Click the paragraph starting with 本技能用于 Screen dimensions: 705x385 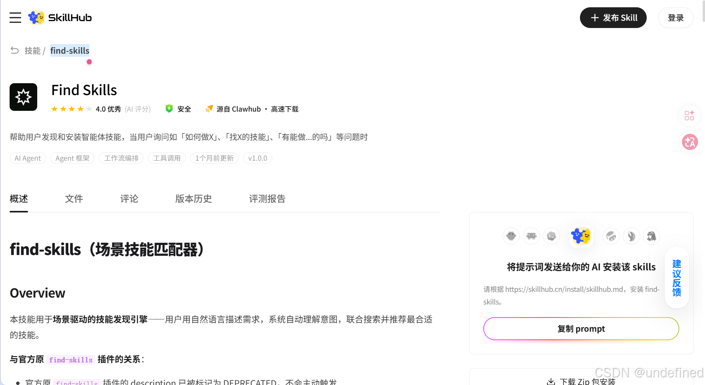tap(221, 327)
